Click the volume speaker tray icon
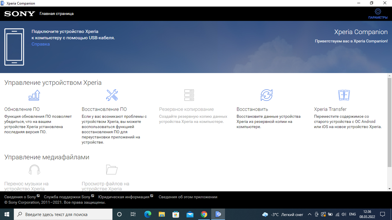Screen dimensions: 392x220 click(344, 214)
